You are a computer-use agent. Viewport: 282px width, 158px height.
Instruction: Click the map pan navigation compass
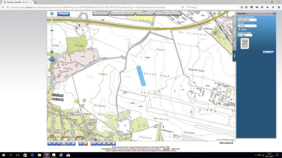[x=52, y=59]
